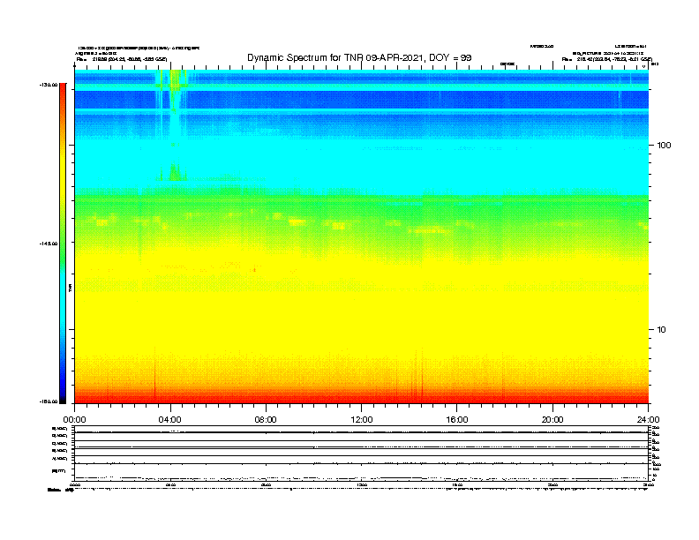Click the main axis time label "24:00"
Viewport: 699px width, 540px height.
point(648,420)
